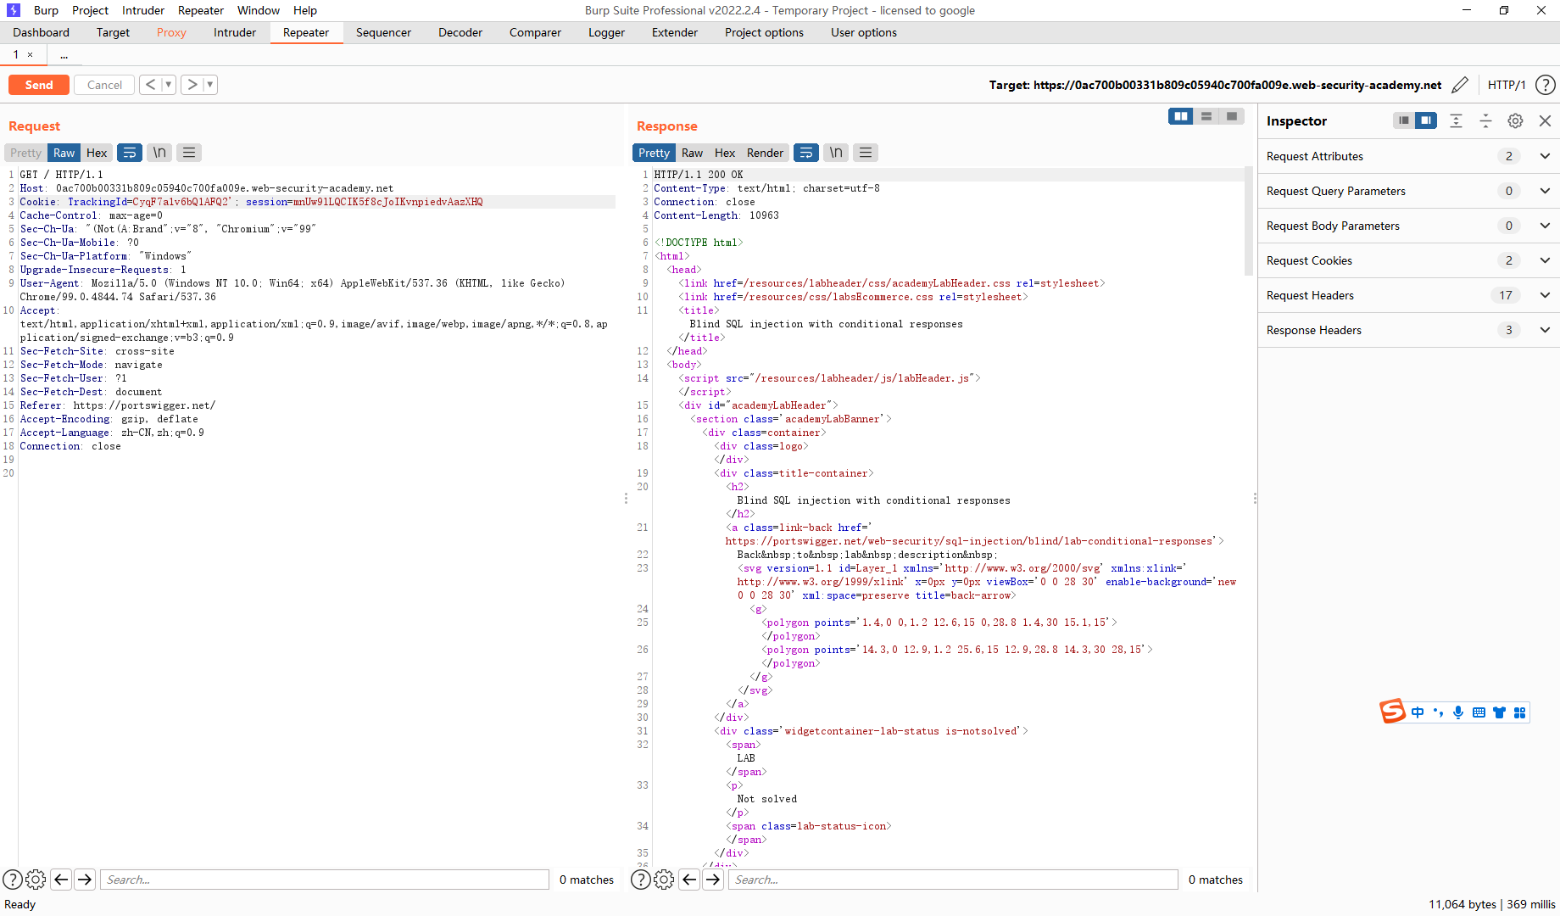1560x916 pixels.
Task: Select Response Hex view
Action: click(x=725, y=153)
